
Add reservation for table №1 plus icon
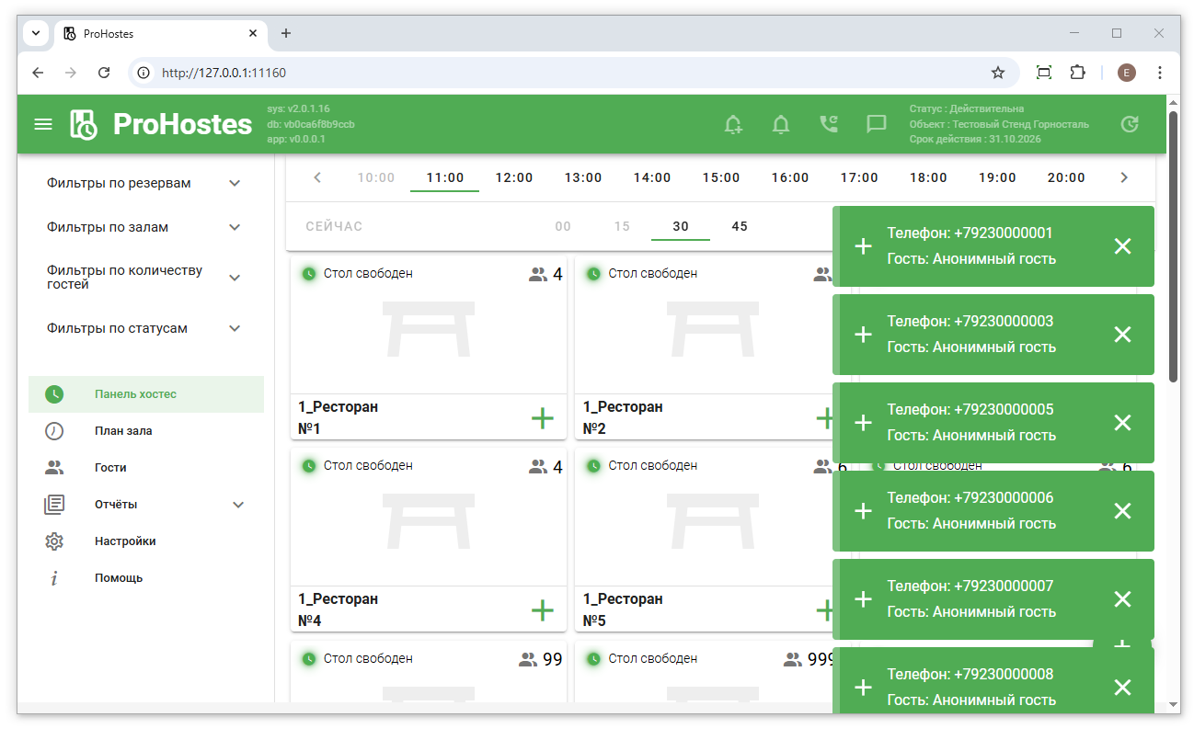point(543,419)
